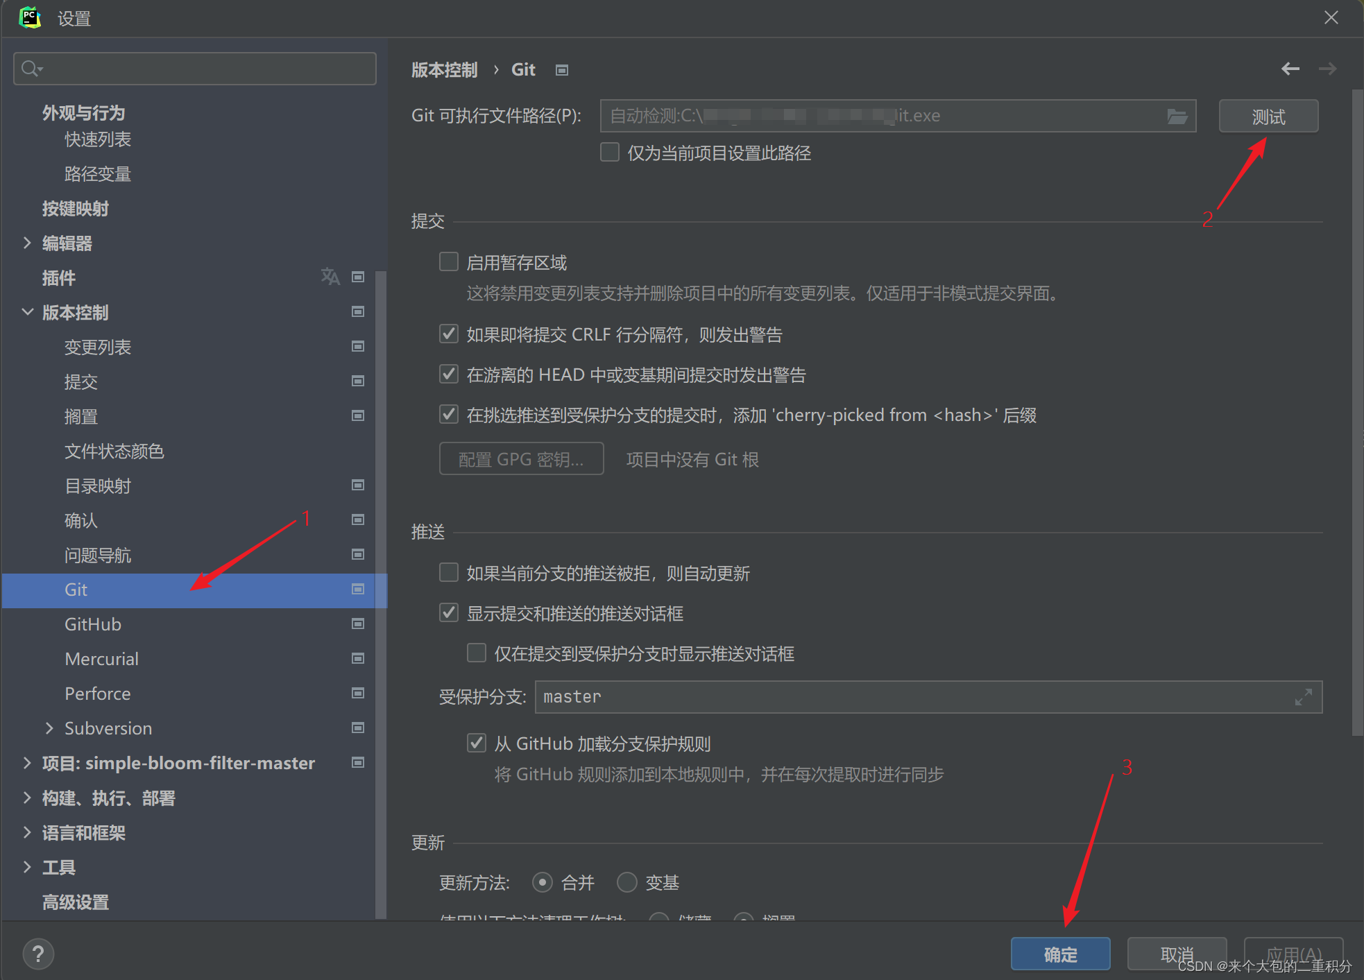
Task: Click the search magnifier icon in settings
Action: coord(31,69)
